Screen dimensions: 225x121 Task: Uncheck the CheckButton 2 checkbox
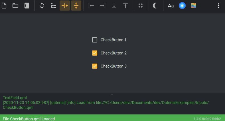(95, 53)
